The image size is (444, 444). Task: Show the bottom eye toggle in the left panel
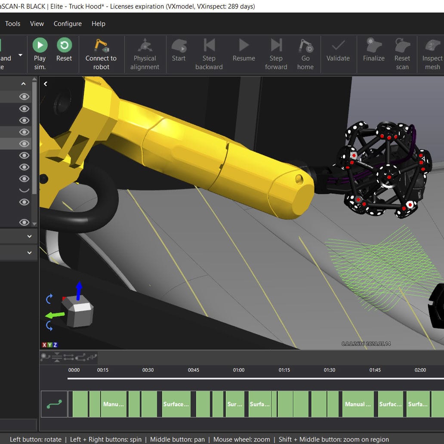click(24, 222)
